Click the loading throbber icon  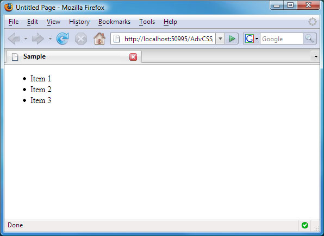tap(312, 22)
